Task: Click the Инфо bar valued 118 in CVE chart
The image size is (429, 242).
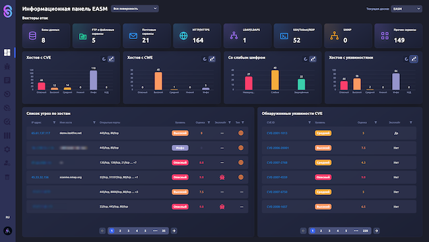Action: (x=93, y=80)
